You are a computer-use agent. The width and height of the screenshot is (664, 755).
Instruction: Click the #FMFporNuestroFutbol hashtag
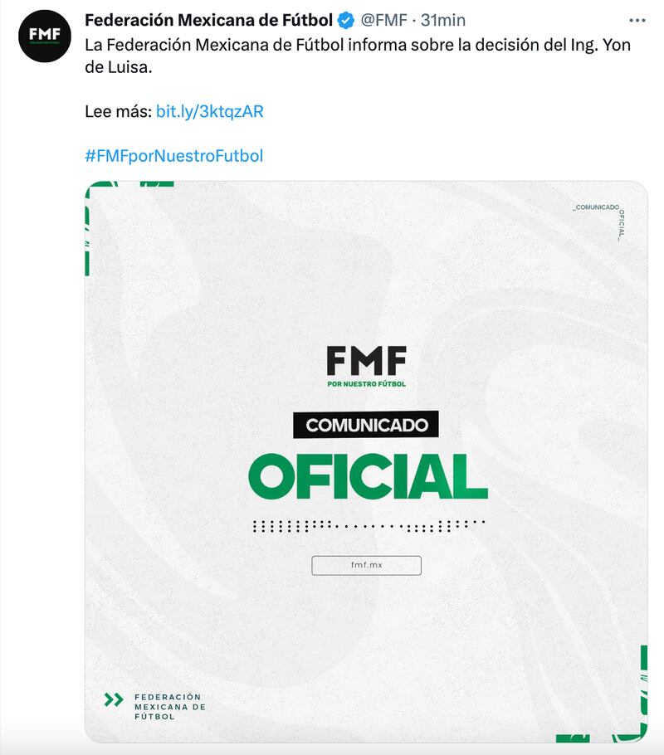coord(173,155)
